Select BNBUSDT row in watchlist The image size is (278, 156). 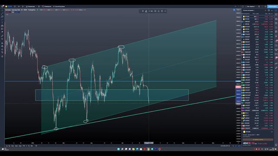coord(258,42)
